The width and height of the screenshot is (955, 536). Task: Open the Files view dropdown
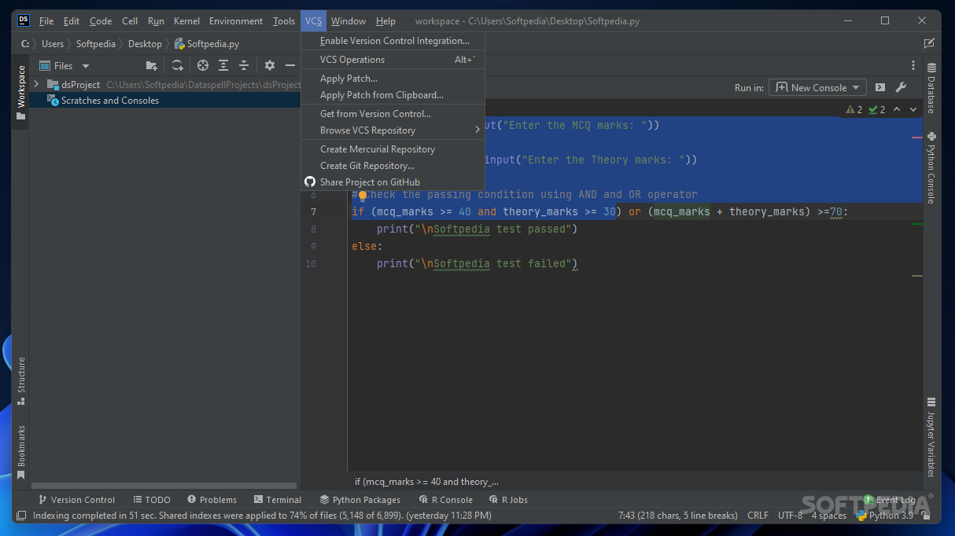click(65, 66)
